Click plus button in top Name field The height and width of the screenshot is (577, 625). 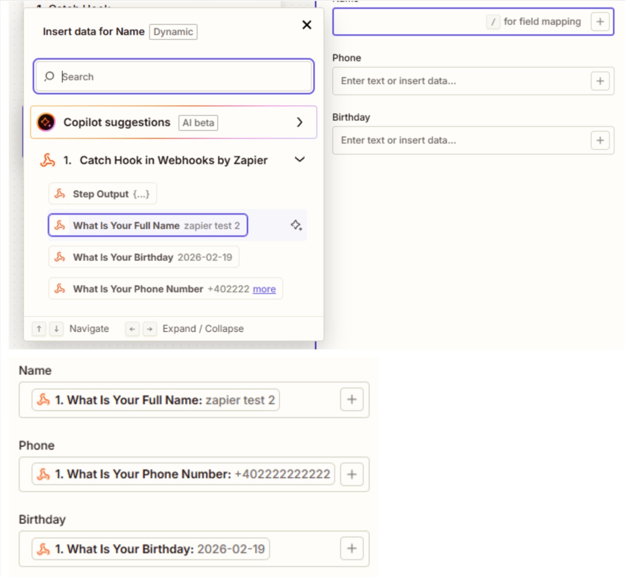[x=600, y=22]
